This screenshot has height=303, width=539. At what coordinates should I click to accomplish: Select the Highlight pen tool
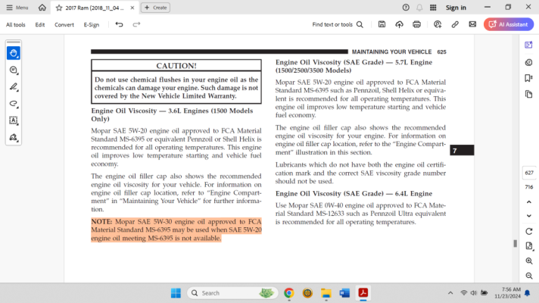point(14,86)
